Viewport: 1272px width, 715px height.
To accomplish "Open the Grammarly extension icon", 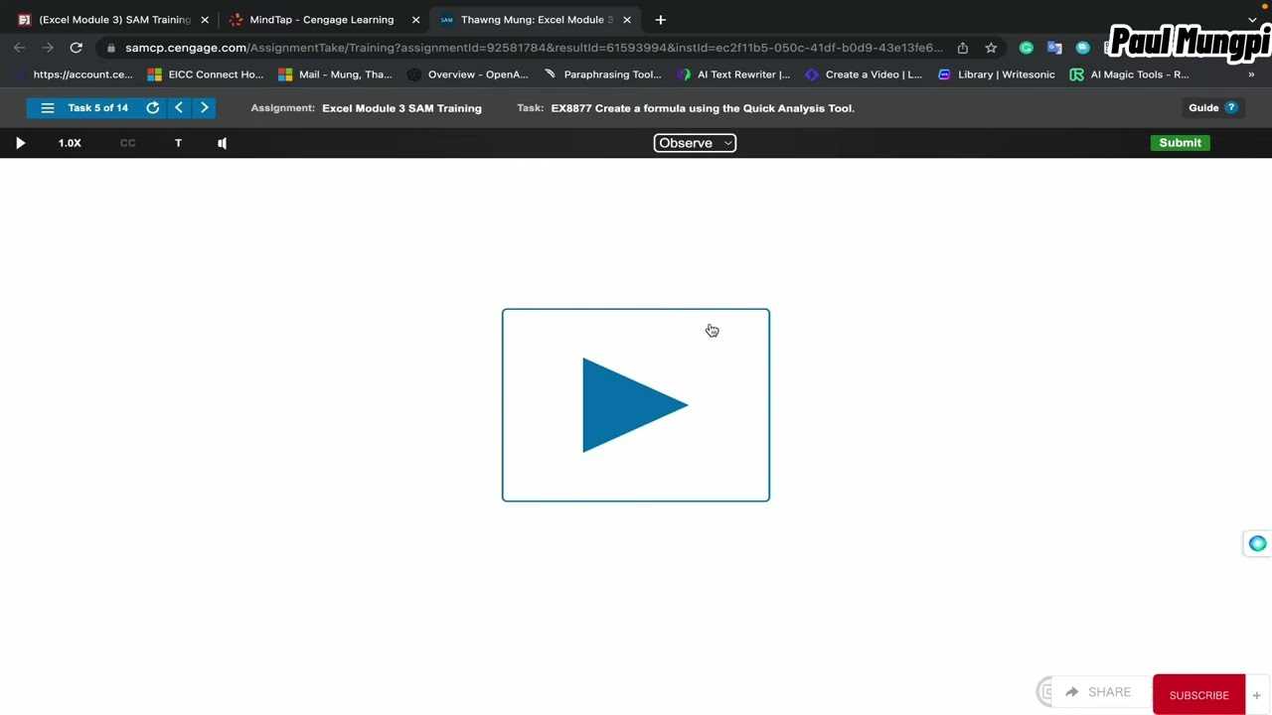I will tap(1027, 48).
